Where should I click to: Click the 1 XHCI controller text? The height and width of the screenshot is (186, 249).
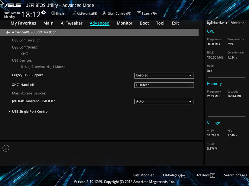[x=23, y=54]
